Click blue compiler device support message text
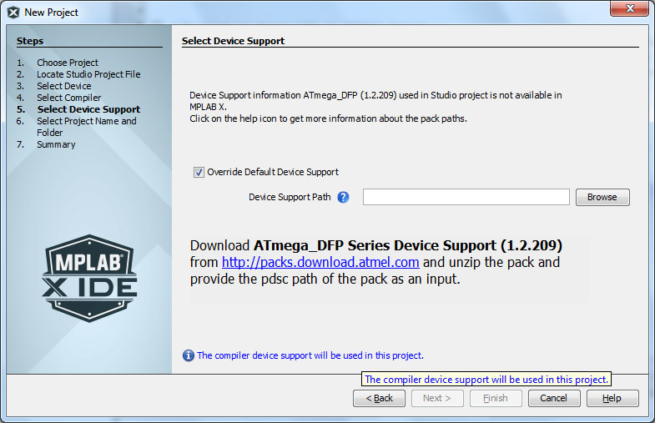Screen dimensions: 655x423 [310, 355]
